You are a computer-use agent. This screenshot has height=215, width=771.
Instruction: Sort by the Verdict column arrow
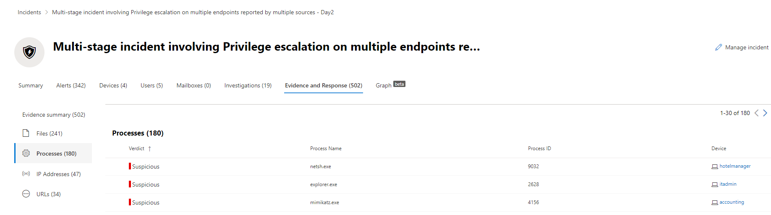point(149,148)
